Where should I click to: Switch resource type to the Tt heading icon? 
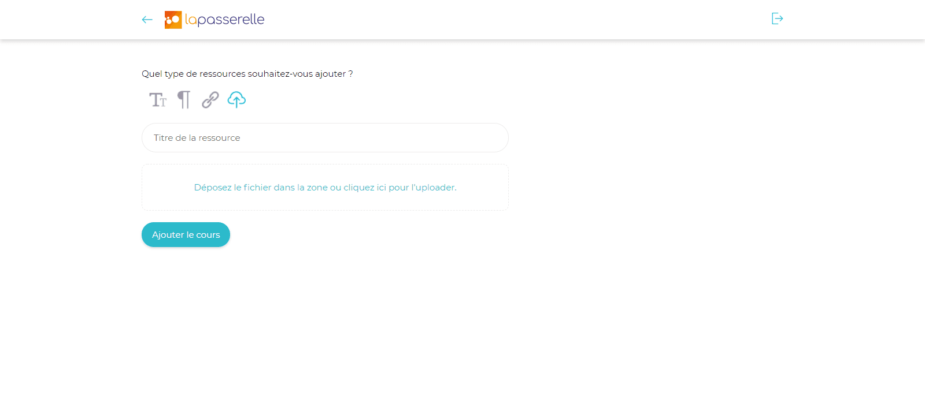click(x=158, y=100)
